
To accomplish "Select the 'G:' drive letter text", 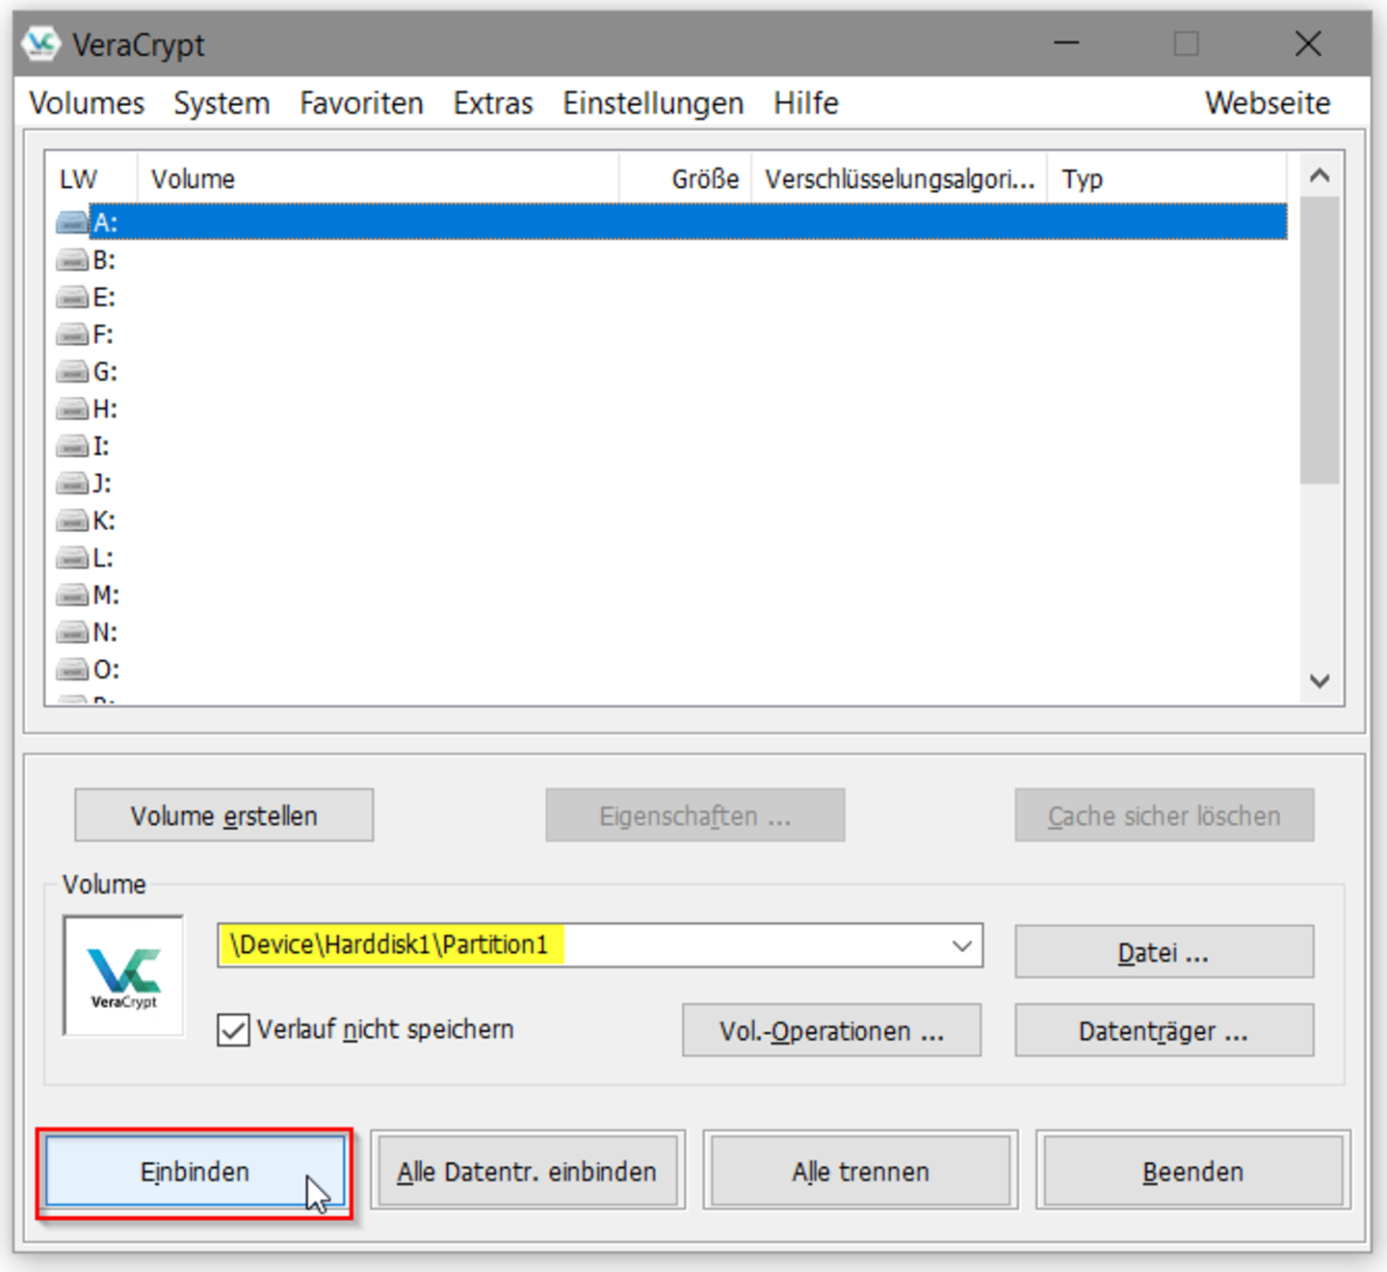I will pyautogui.click(x=105, y=372).
